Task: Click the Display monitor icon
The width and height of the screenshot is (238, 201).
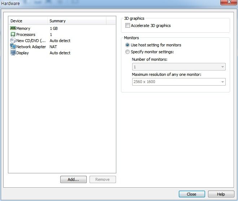Action: point(13,52)
